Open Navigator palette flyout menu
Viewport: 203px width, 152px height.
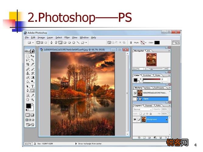point(169,51)
